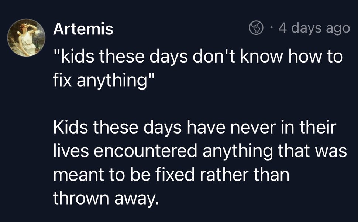Click the "4 days ago" timestamp
Screen dimensions: 358x222
(314, 28)
